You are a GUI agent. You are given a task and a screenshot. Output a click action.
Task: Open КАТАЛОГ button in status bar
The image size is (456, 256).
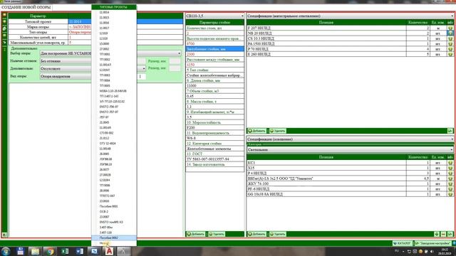click(402, 243)
